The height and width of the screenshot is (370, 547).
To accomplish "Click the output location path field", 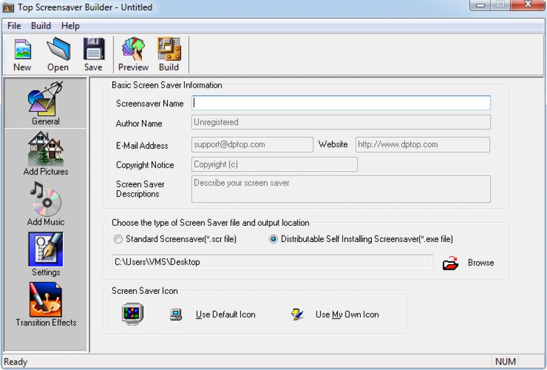I will pos(272,262).
